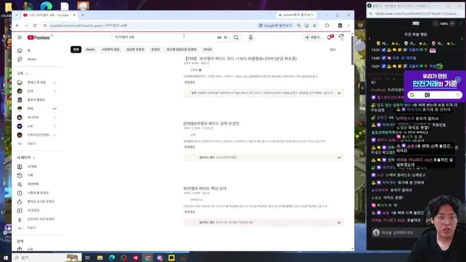Decrease chat zoom with minus button in Chzzk window
The height and width of the screenshot is (262, 466).
tap(435, 23)
